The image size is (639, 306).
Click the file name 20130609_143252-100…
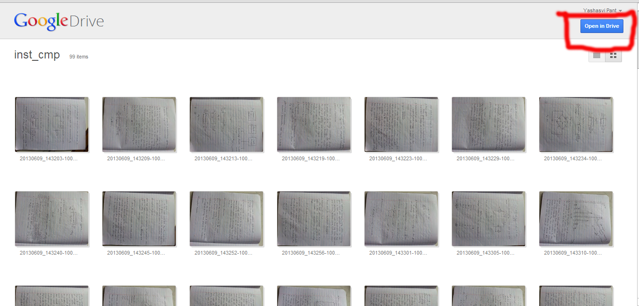pos(223,253)
